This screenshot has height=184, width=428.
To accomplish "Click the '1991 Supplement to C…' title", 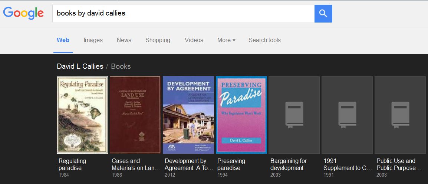I will point(348,164).
